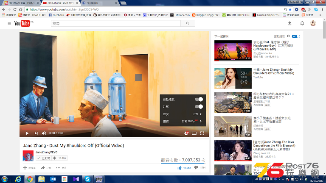Click JaneZhangVEVO channel avatar image
This screenshot has width=326, height=183.
click(x=28, y=156)
